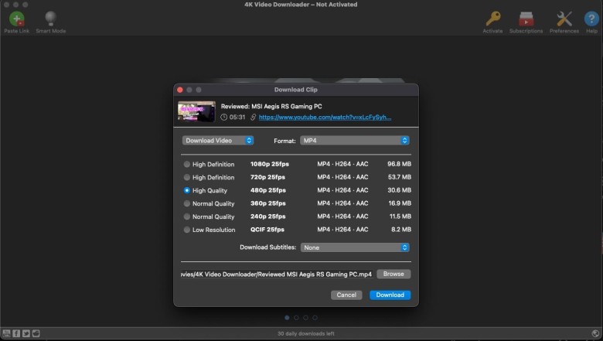603x341 pixels.
Task: Click the clock icon next to 05:31
Action: coord(224,118)
